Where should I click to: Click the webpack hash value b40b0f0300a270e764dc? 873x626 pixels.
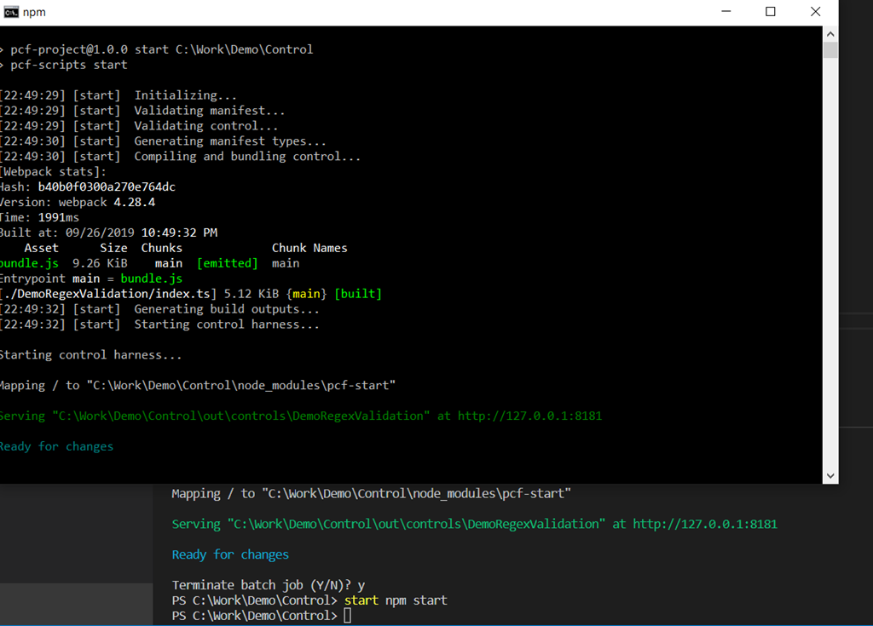107,187
